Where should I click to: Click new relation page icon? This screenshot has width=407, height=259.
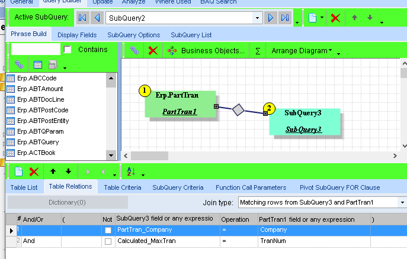click(x=19, y=171)
